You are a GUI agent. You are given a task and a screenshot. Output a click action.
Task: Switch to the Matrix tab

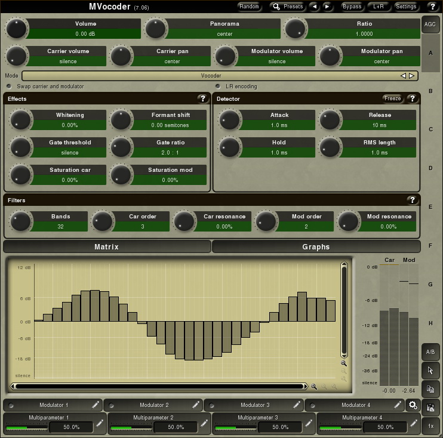click(107, 246)
